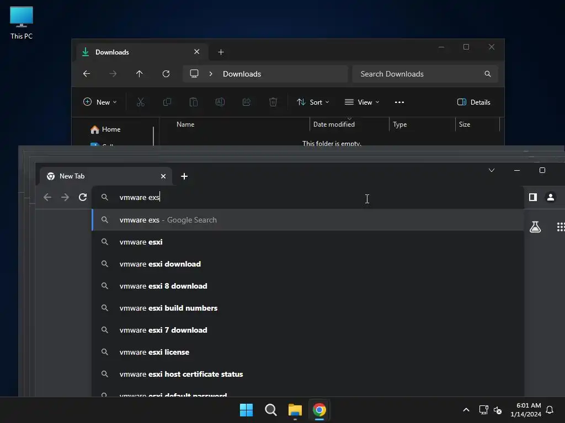Viewport: 565px width, 423px height.
Task: Toggle Chrome's side panel
Action: 533,197
